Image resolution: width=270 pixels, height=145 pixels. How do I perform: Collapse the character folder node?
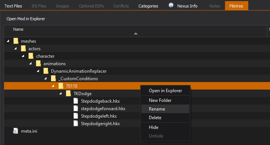[x=23, y=56]
